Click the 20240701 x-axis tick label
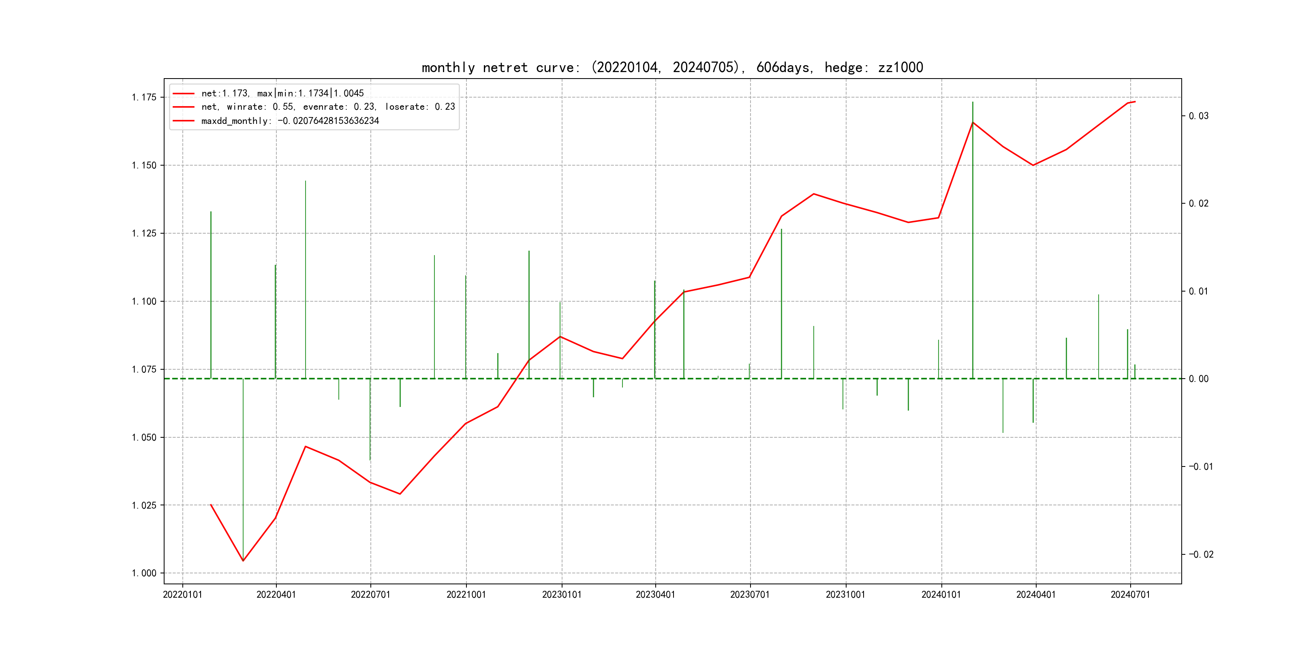This screenshot has height=656, width=1313. [1130, 595]
